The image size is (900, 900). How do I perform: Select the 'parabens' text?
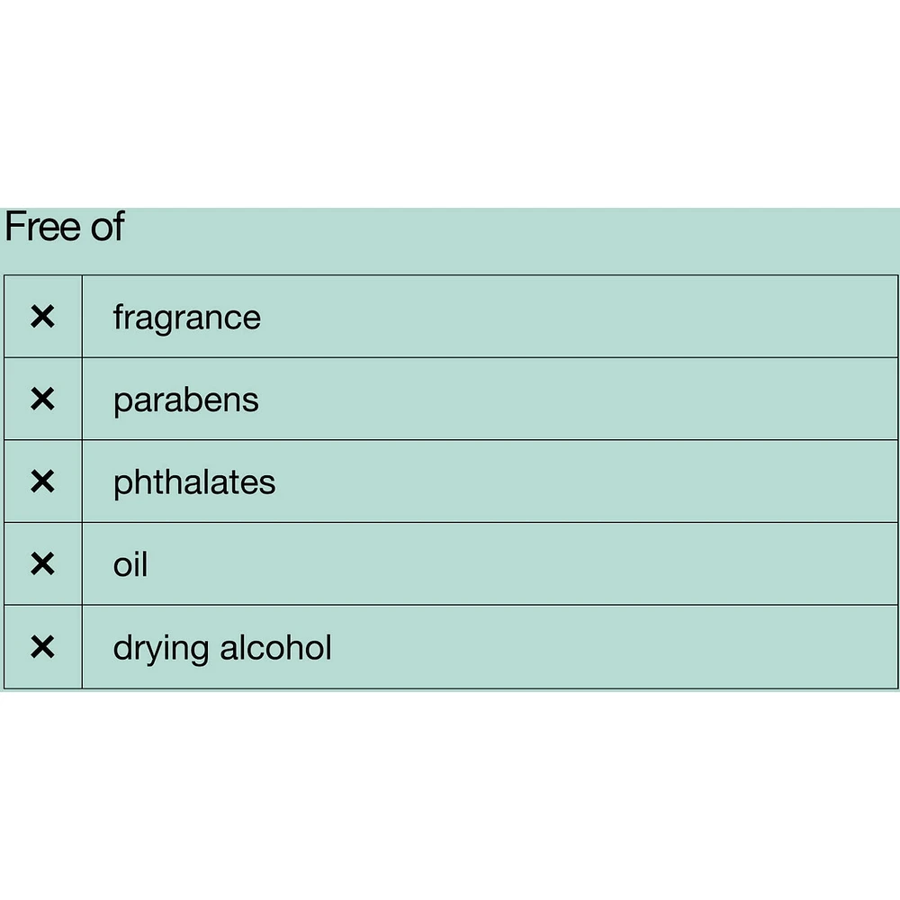(x=185, y=400)
